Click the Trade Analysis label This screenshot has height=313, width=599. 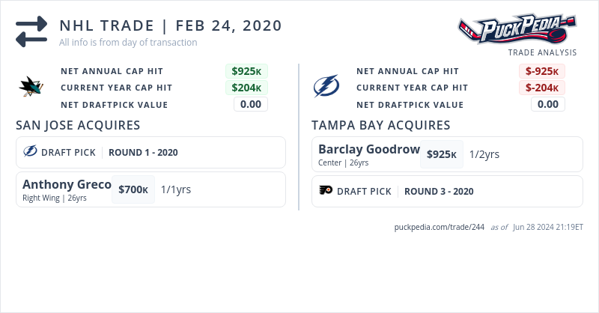pos(542,52)
